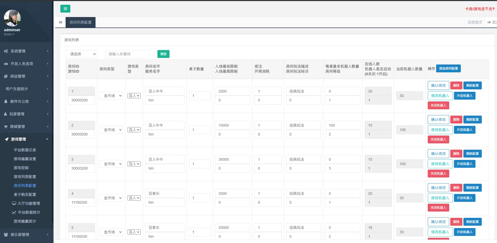497x243 pixels.
Task: Select 游戏控制 in the sidebar menu
Action: point(21,168)
